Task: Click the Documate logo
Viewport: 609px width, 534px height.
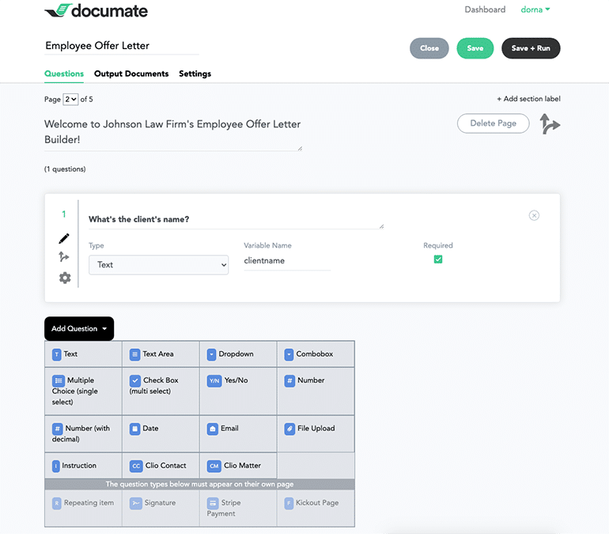Action: (x=96, y=10)
